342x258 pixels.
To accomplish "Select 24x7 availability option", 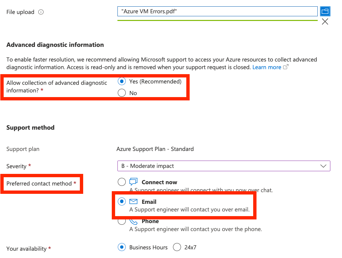I will click(177, 247).
